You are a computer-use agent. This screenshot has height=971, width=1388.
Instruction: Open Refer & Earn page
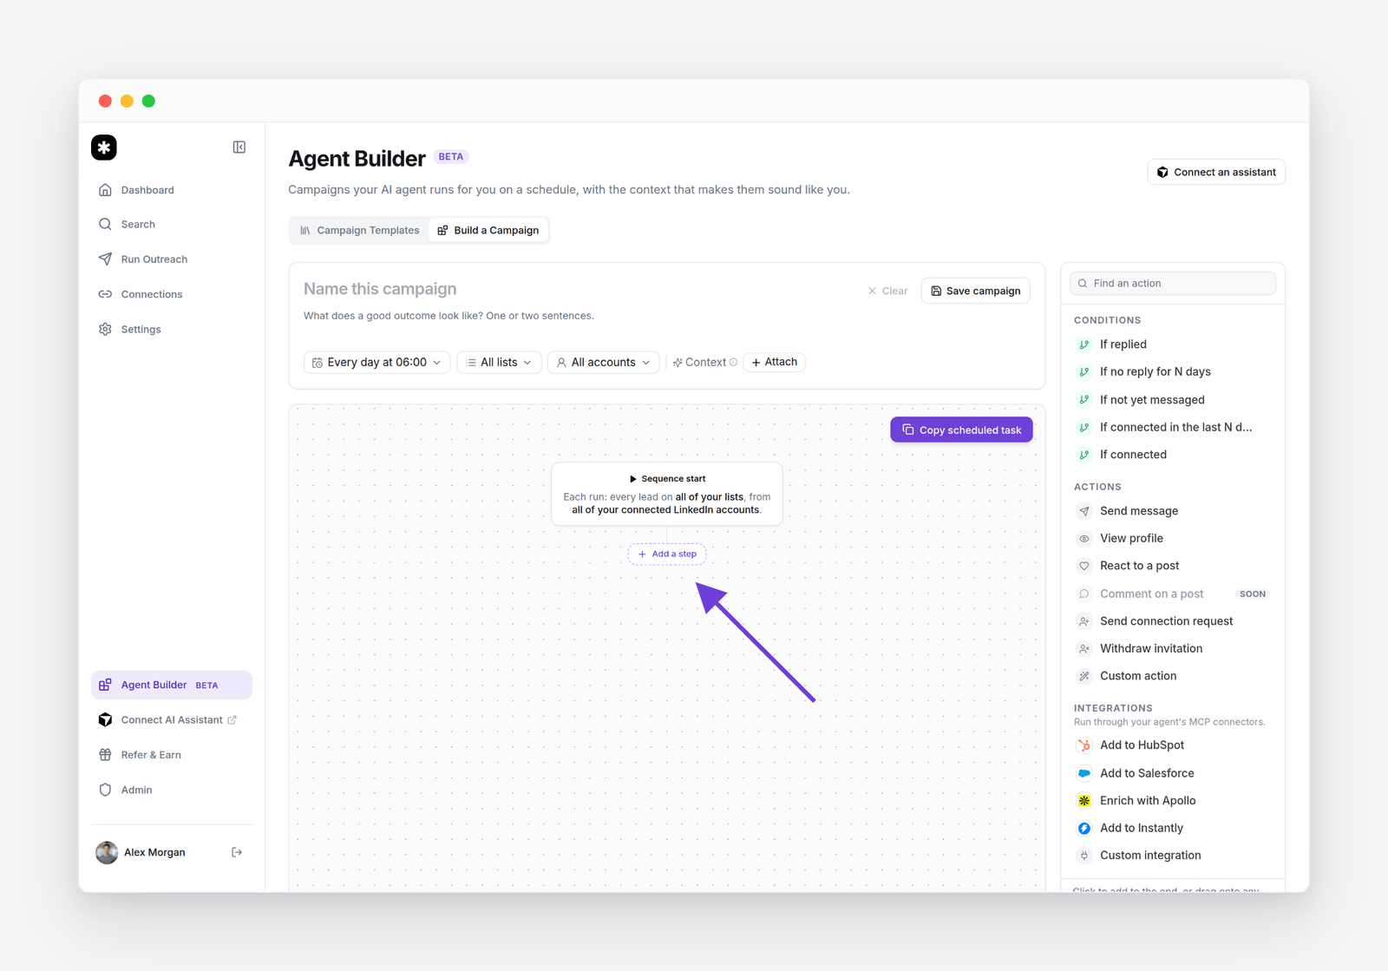pyautogui.click(x=172, y=755)
